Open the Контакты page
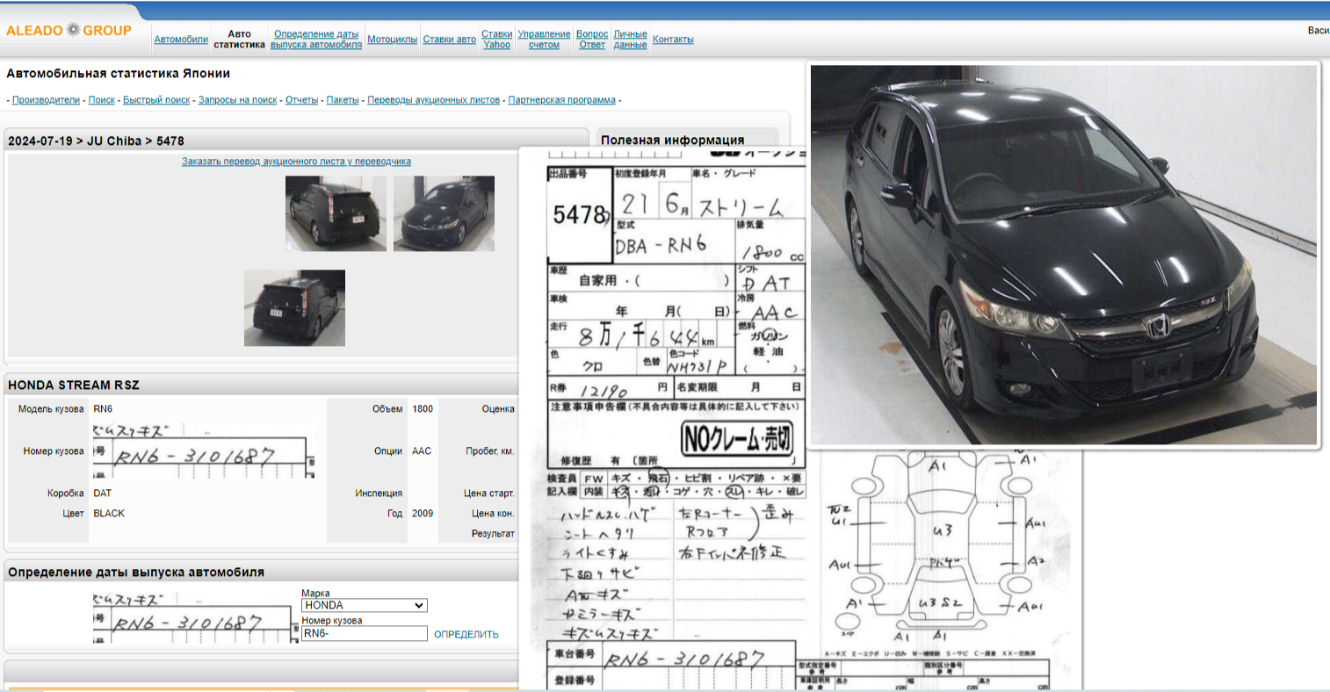This screenshot has height=692, width=1330. pyautogui.click(x=673, y=40)
